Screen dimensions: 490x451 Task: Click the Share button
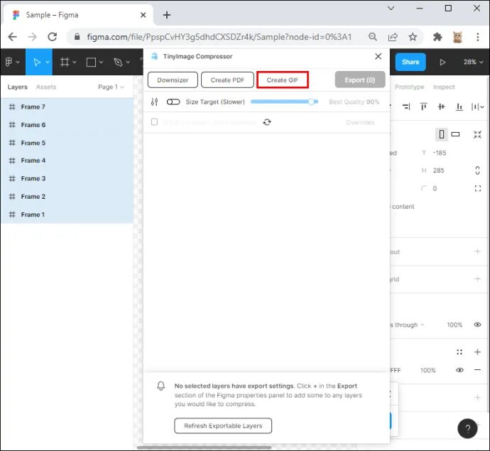(x=410, y=62)
